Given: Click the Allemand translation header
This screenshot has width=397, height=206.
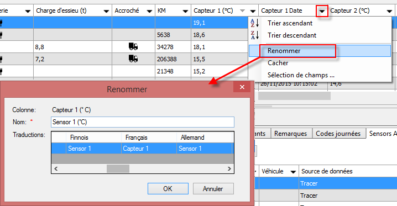Looking at the screenshot, I should click(x=204, y=138).
